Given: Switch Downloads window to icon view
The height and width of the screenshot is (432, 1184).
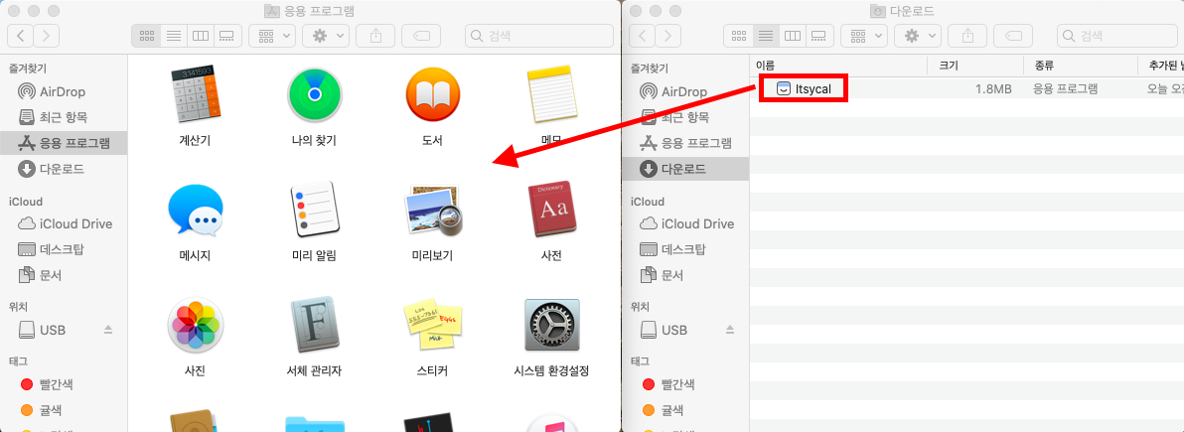Looking at the screenshot, I should tap(738, 35).
